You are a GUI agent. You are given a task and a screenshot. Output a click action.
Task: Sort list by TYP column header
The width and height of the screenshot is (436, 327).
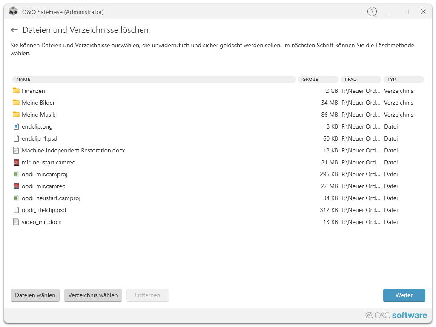click(x=403, y=79)
